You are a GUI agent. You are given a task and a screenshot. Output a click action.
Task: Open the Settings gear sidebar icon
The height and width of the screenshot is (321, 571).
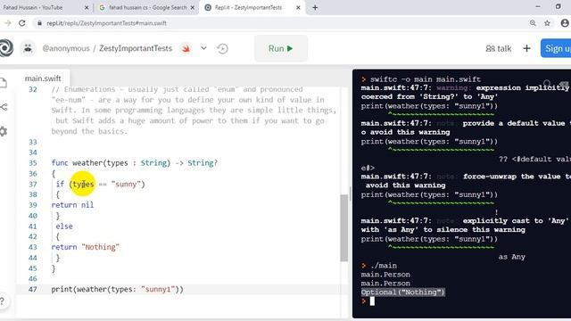click(x=4, y=131)
